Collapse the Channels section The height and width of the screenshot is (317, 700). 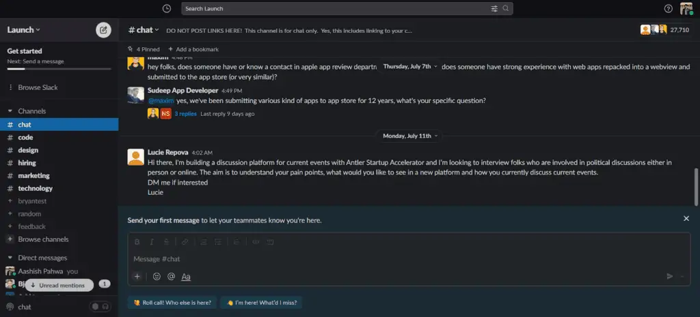[10, 111]
